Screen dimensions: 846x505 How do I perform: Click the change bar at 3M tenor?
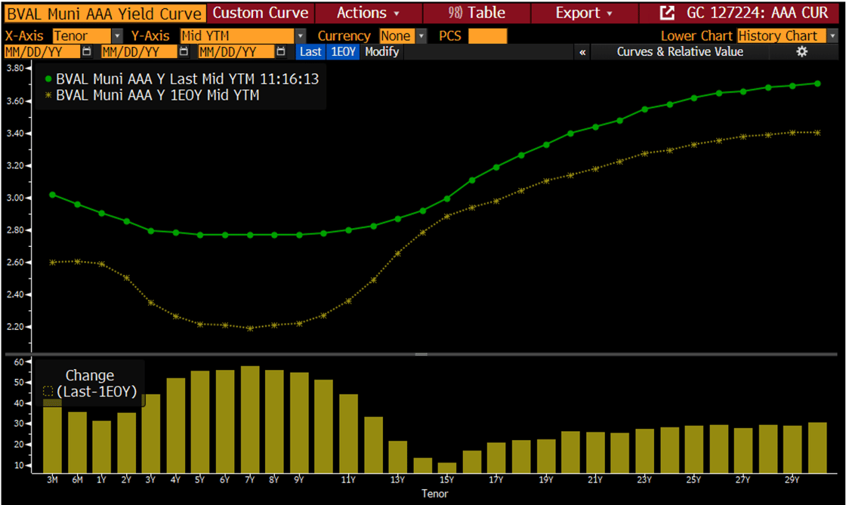52,436
